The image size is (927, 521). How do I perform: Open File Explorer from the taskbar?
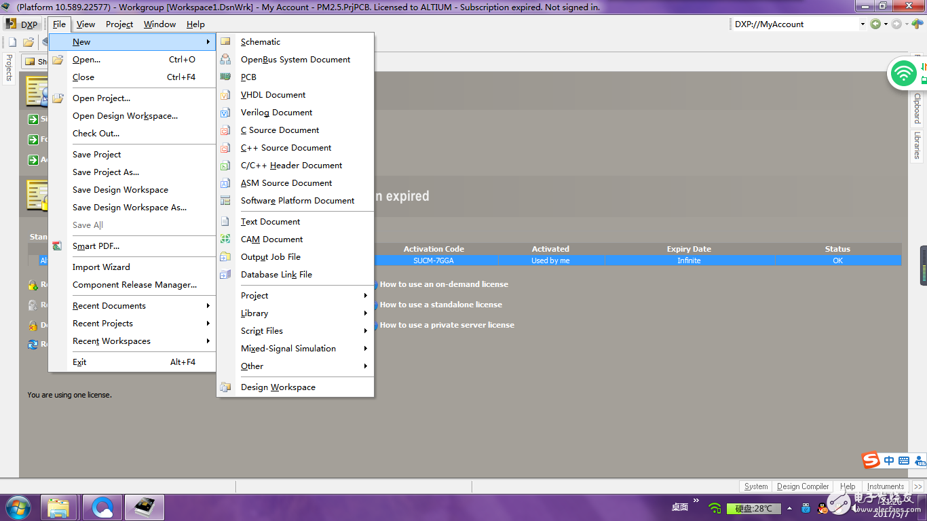(59, 507)
